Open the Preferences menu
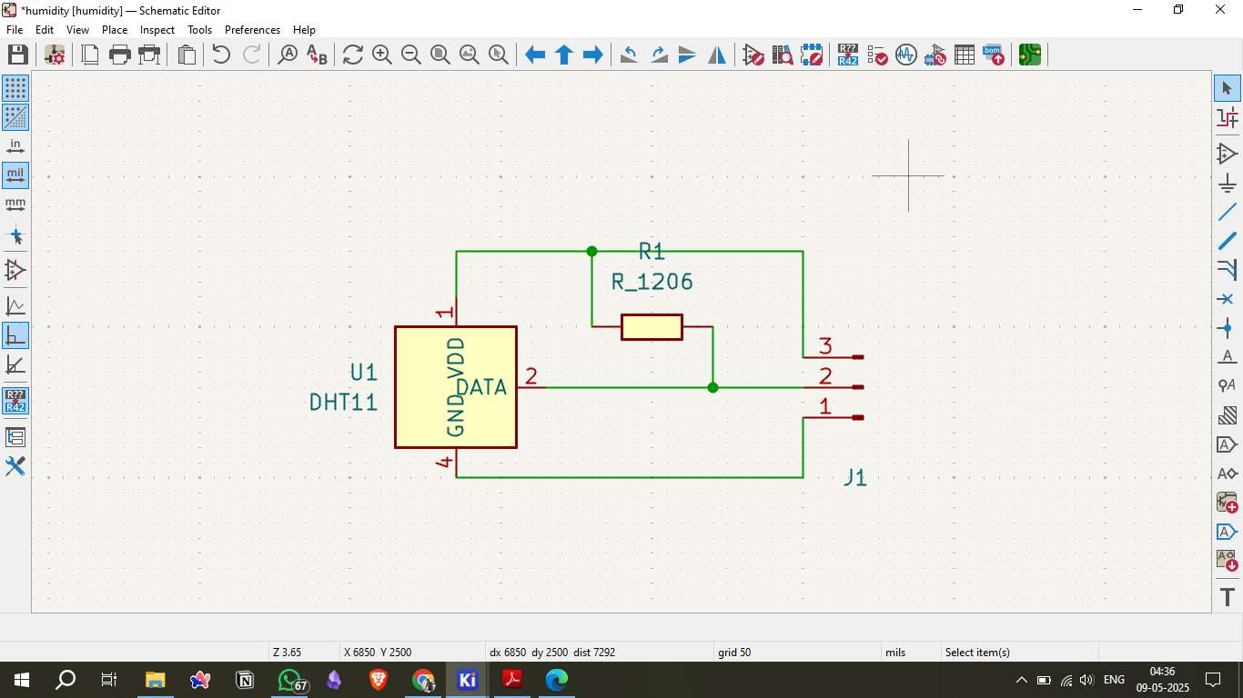Image resolution: width=1243 pixels, height=698 pixels. point(252,30)
